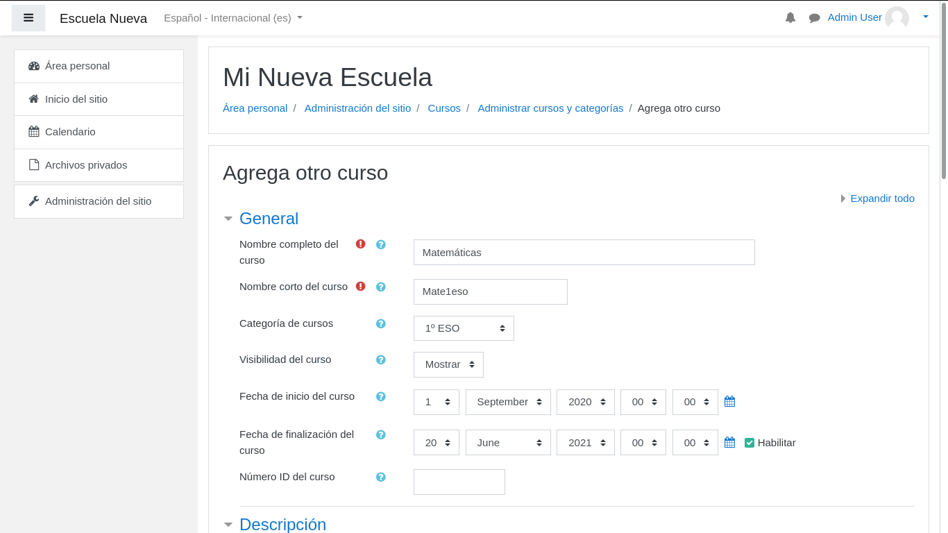This screenshot has height=533, width=948.
Task: Click the home icon beside Inicio del sitio
Action: click(x=33, y=99)
